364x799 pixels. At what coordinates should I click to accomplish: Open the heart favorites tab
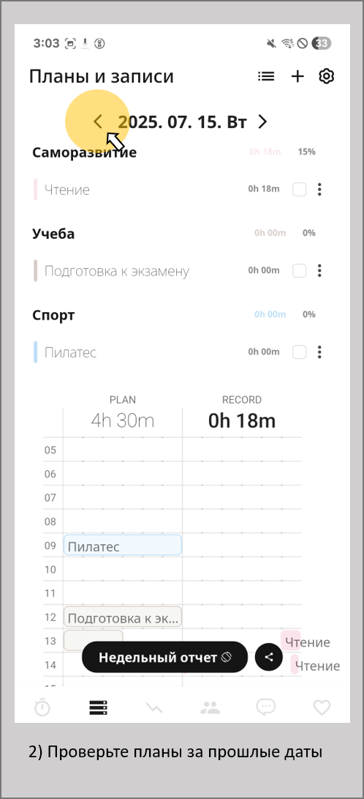pyautogui.click(x=322, y=707)
